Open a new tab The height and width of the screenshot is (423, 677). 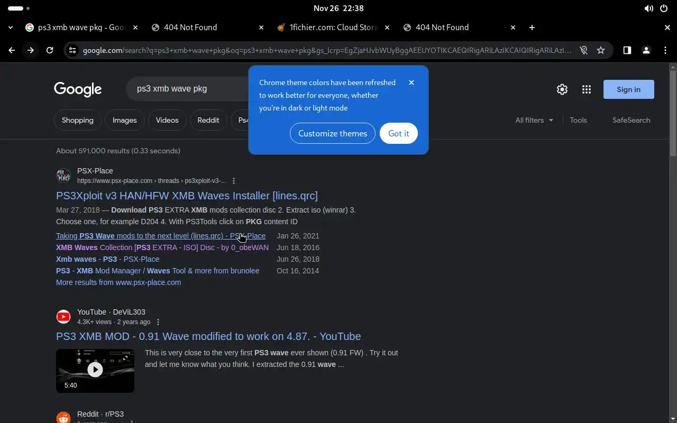coord(532,27)
